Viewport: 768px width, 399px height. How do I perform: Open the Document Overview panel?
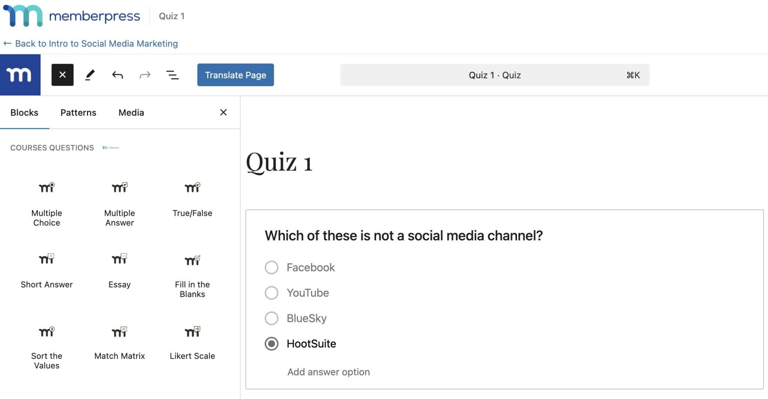click(172, 75)
